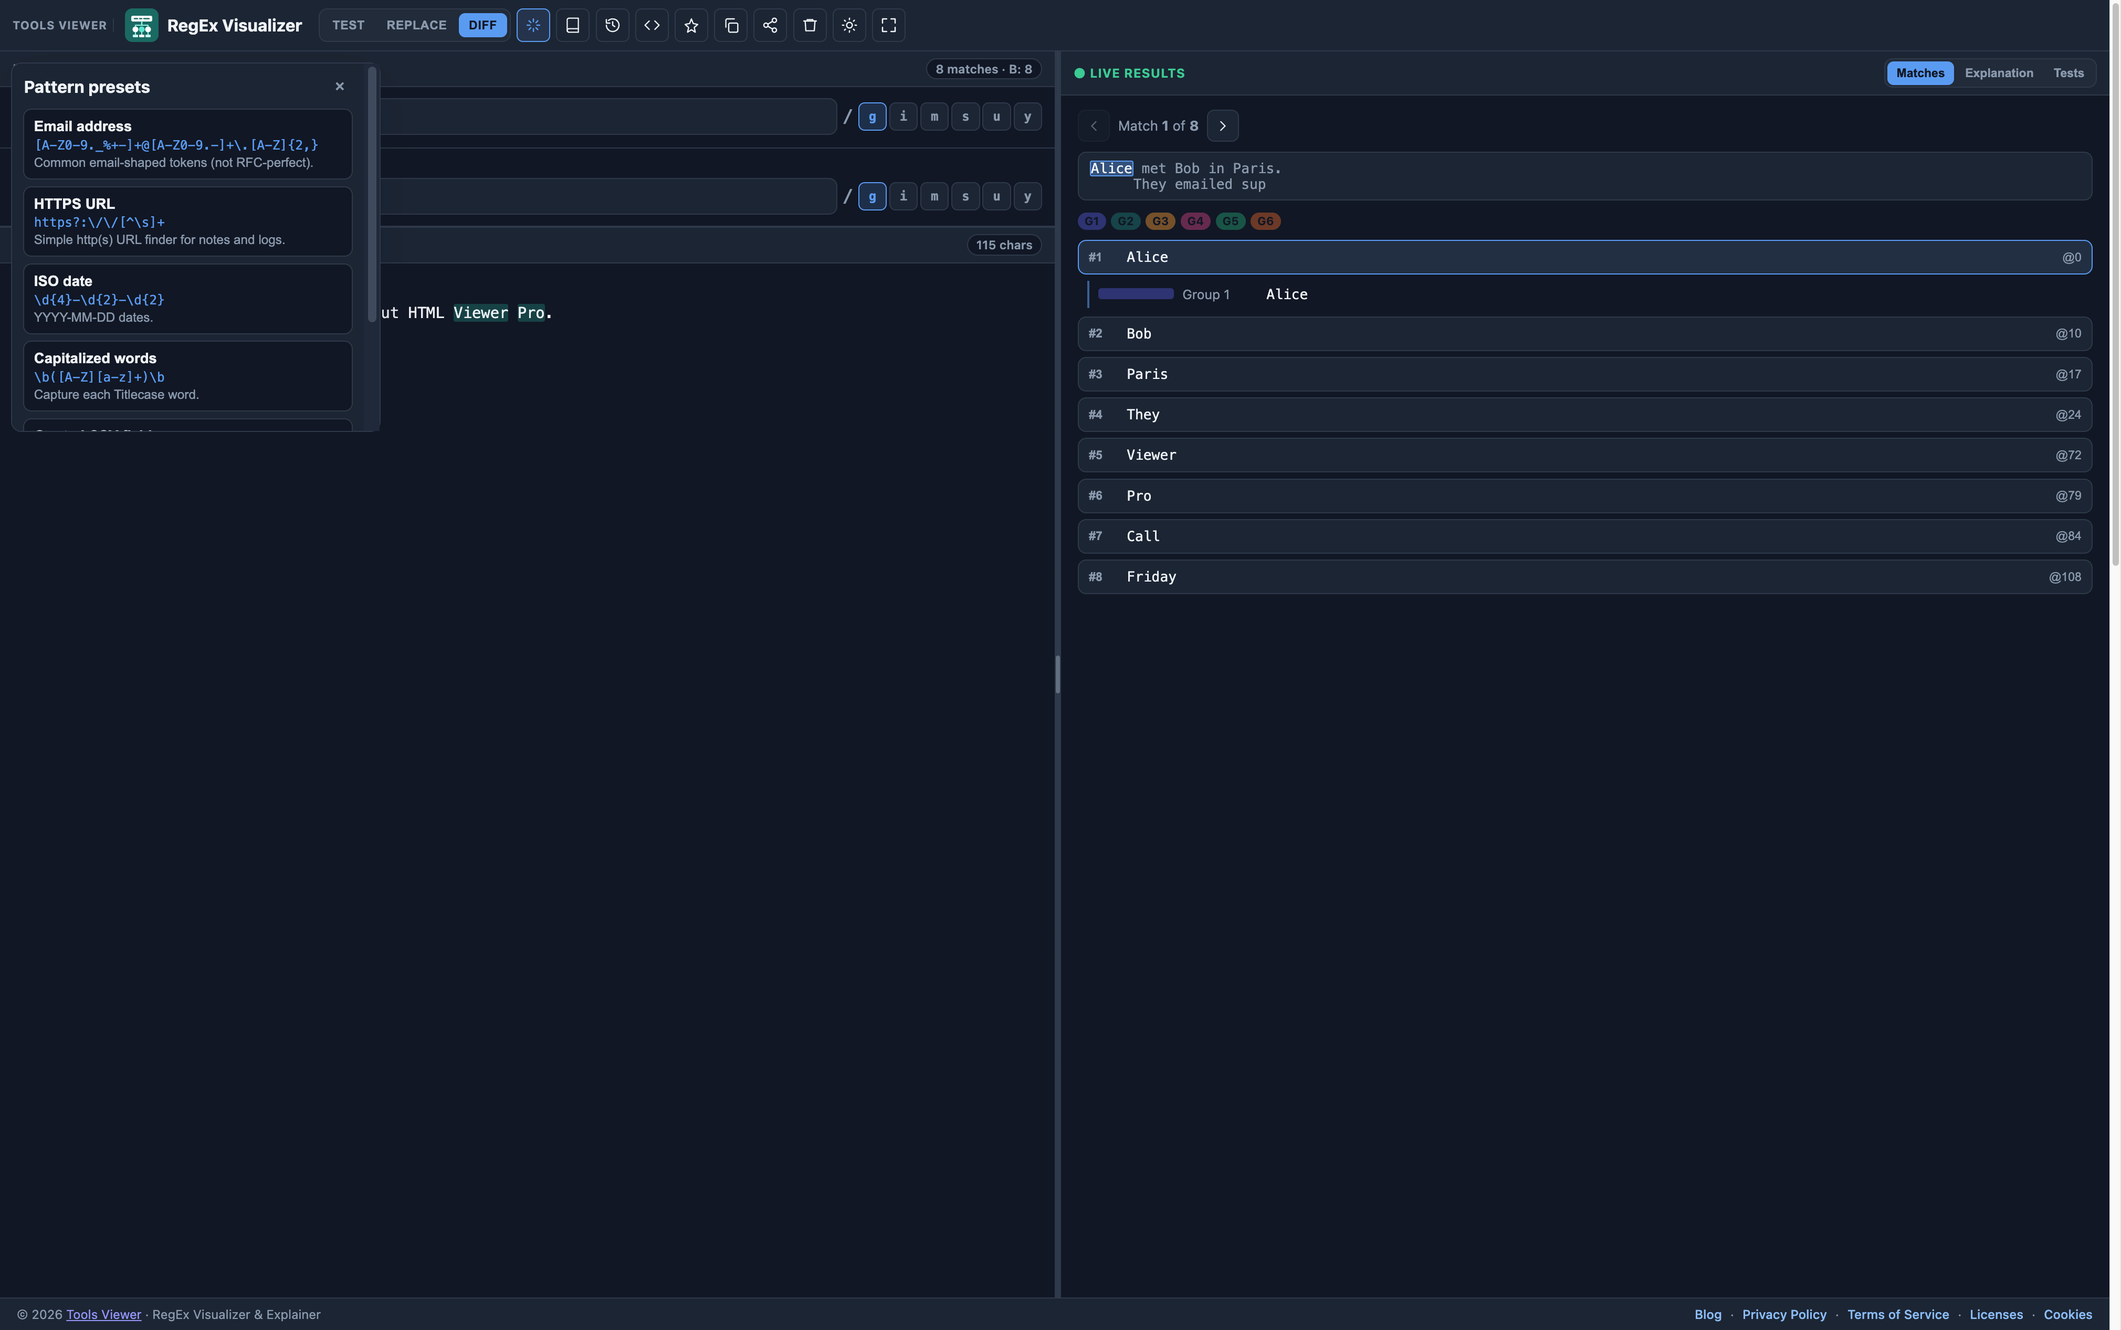Toggle the u flag in the second pattern row
The height and width of the screenshot is (1330, 2121).
tap(997, 196)
